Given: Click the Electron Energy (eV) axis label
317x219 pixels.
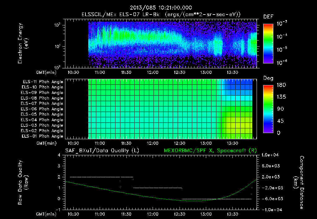Looking at the screenshot, I should (23, 43).
